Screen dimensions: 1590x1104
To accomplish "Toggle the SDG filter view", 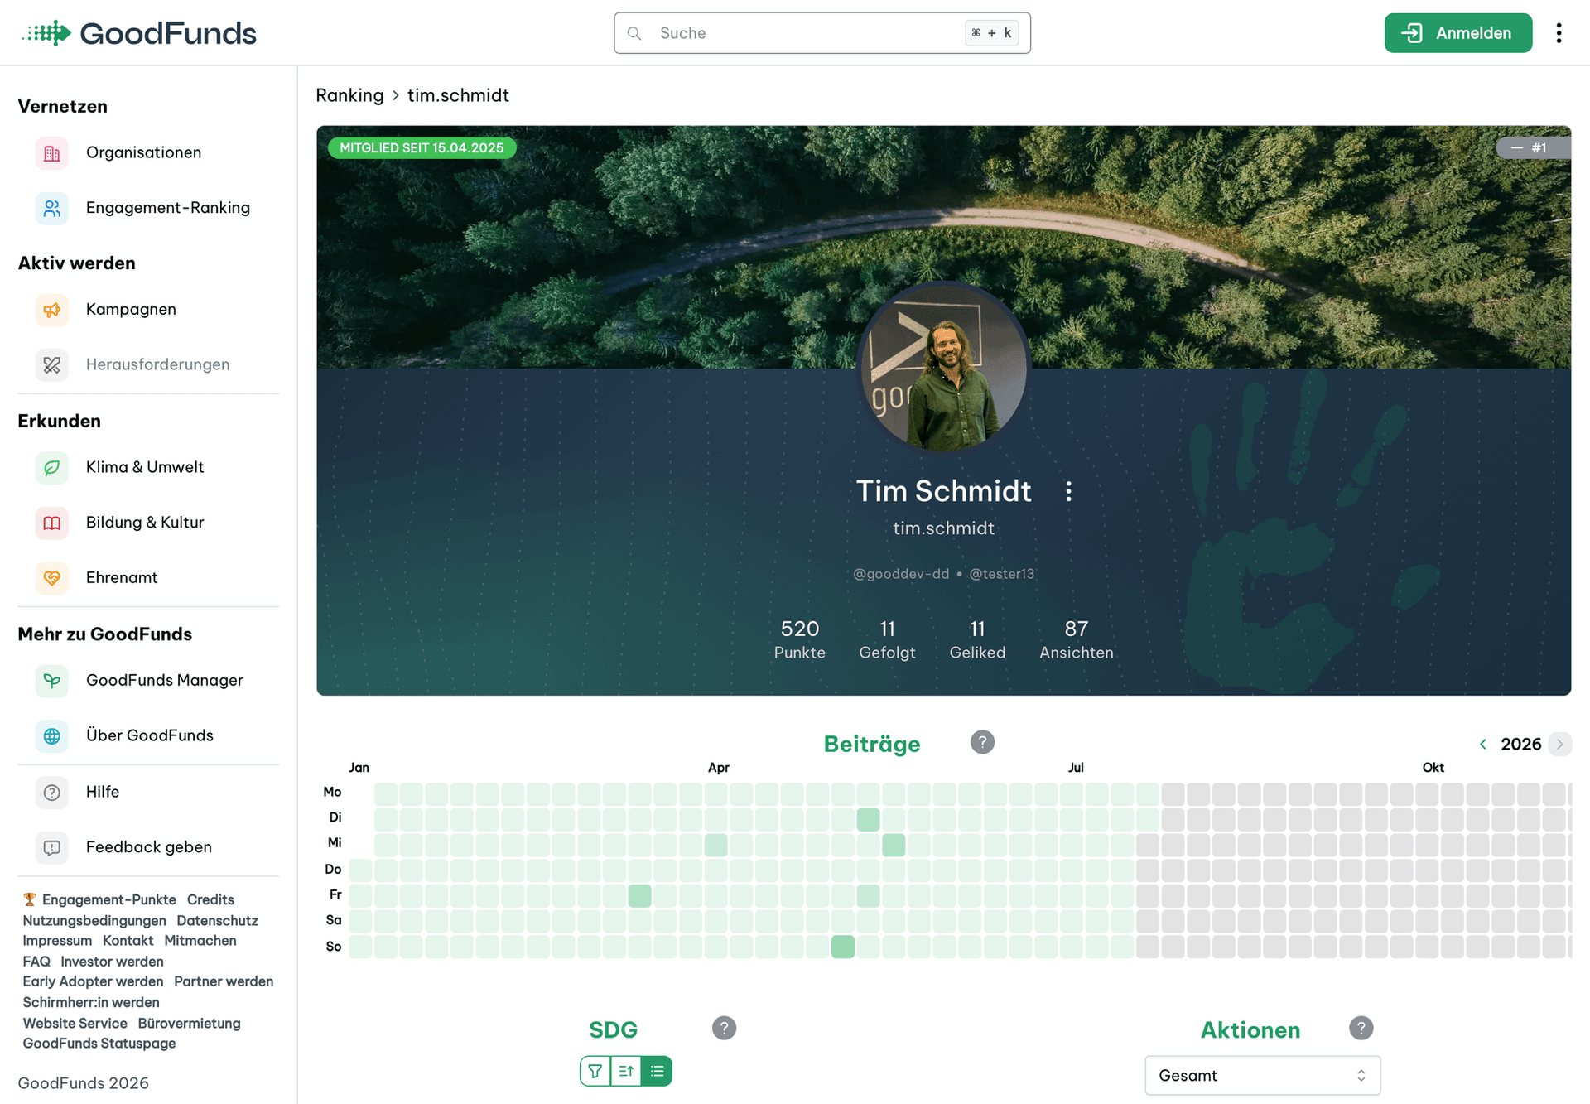I will pos(595,1071).
